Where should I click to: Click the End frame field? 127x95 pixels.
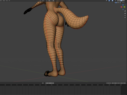pos(123,83)
